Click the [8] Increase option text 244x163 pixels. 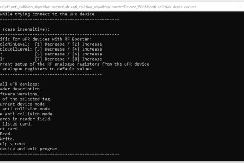pyautogui.click(x=87, y=59)
